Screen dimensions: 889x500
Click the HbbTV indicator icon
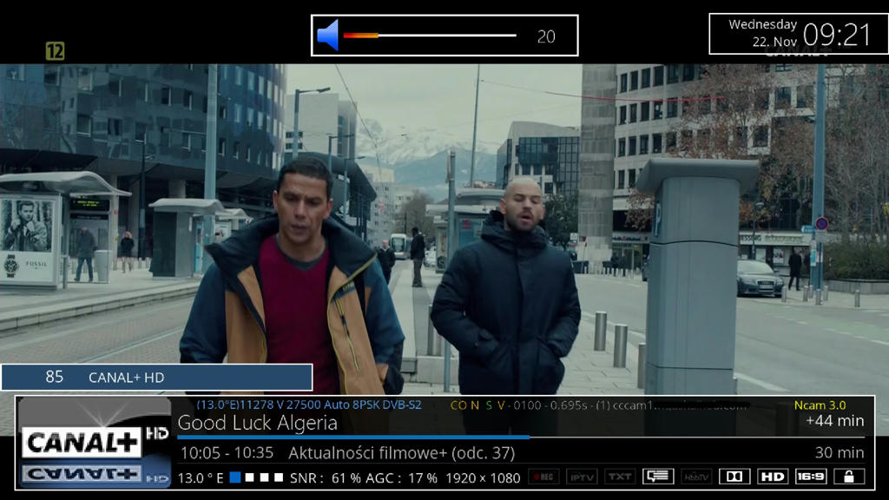point(696,477)
